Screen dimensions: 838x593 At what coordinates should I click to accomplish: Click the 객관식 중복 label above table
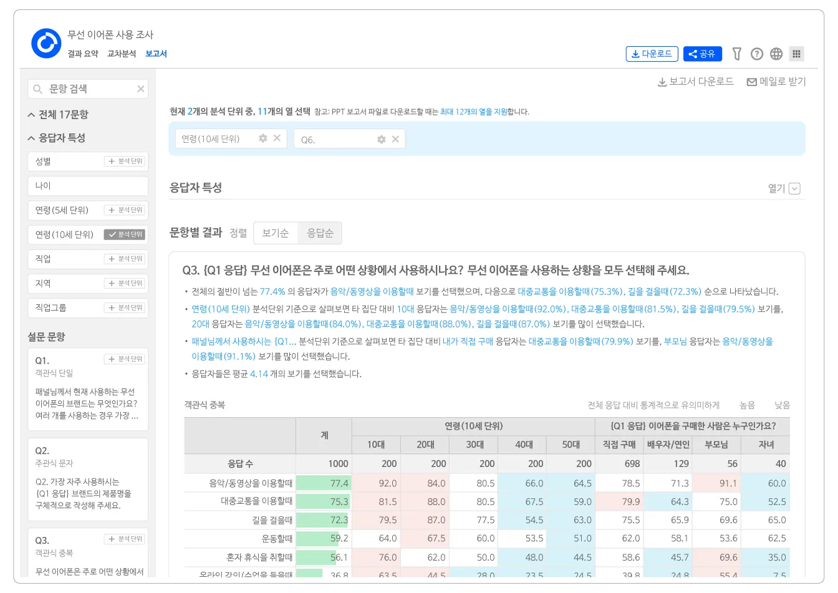click(205, 405)
